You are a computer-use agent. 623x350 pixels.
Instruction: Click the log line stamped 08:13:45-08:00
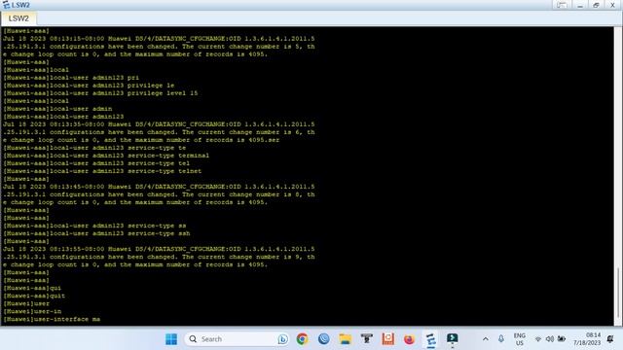point(159,187)
